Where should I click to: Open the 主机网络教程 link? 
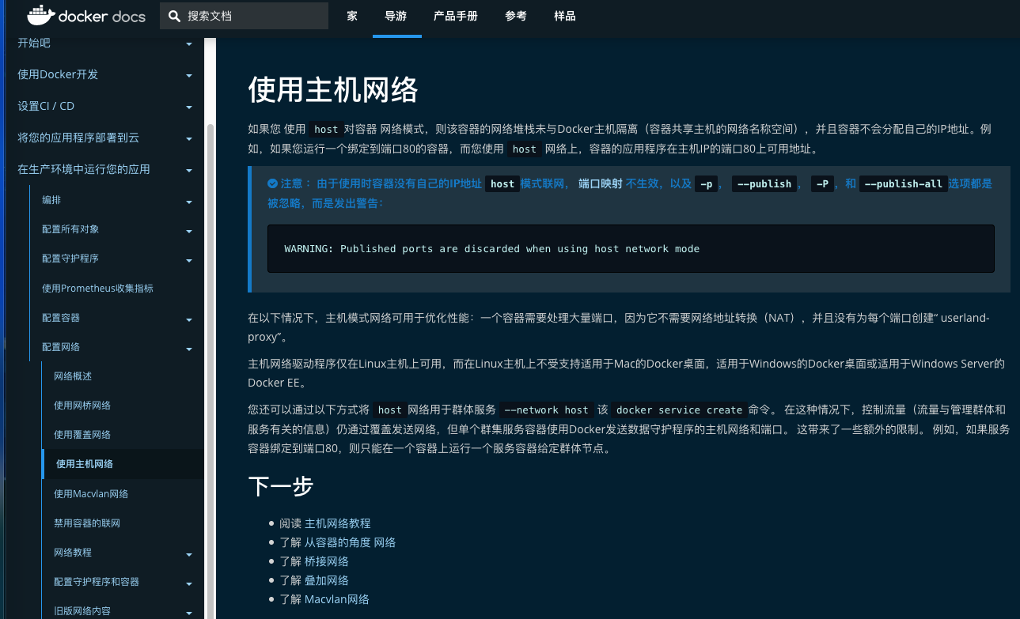coord(338,523)
